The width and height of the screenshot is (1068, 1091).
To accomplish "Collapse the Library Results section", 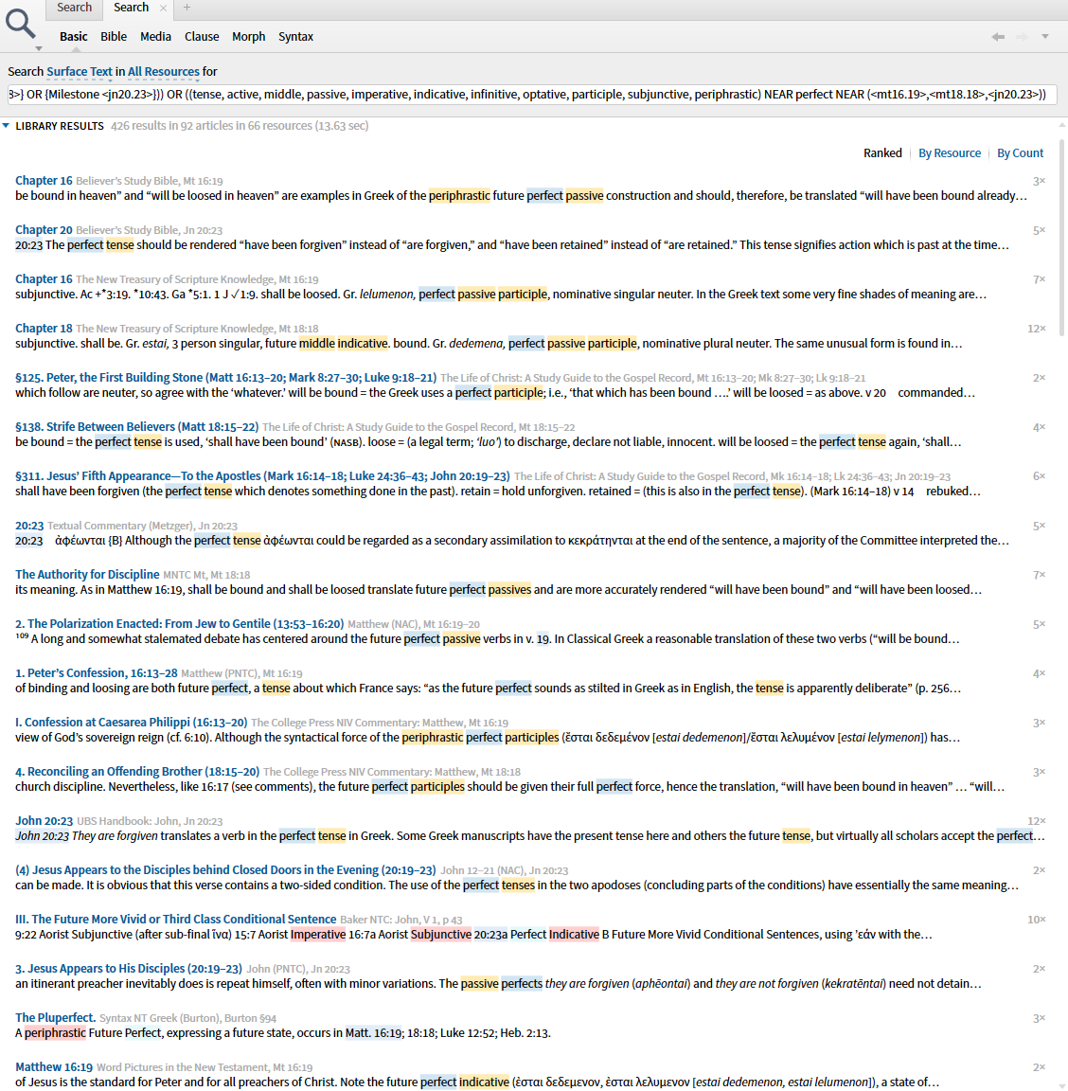I will [6, 126].
